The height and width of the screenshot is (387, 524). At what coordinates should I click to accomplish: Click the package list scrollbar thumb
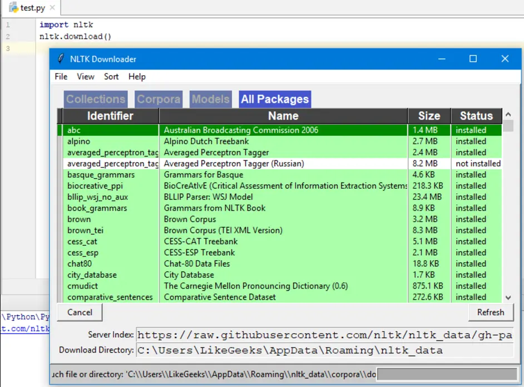pyautogui.click(x=508, y=126)
